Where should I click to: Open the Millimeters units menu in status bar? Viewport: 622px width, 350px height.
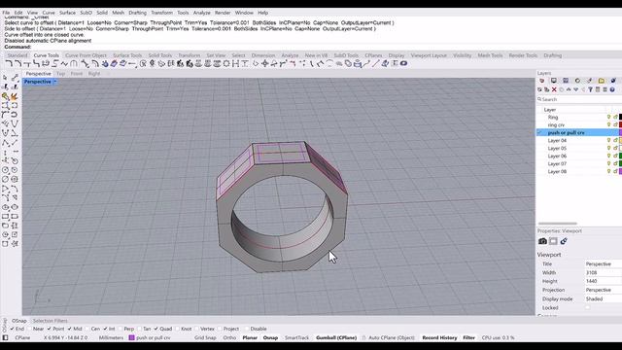pos(111,337)
